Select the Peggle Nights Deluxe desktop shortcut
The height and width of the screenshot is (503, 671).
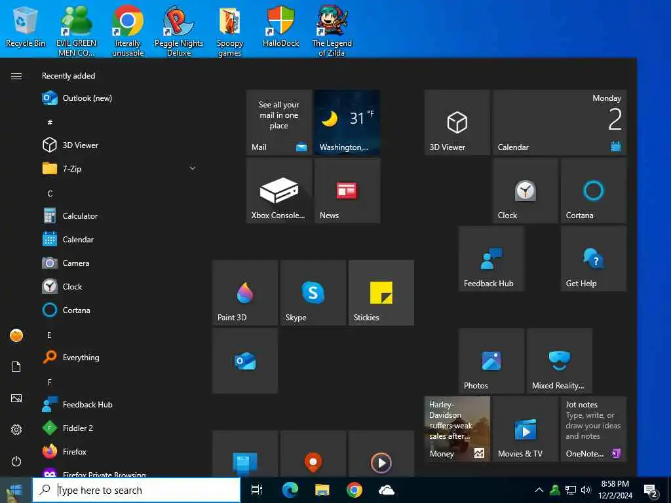click(179, 31)
